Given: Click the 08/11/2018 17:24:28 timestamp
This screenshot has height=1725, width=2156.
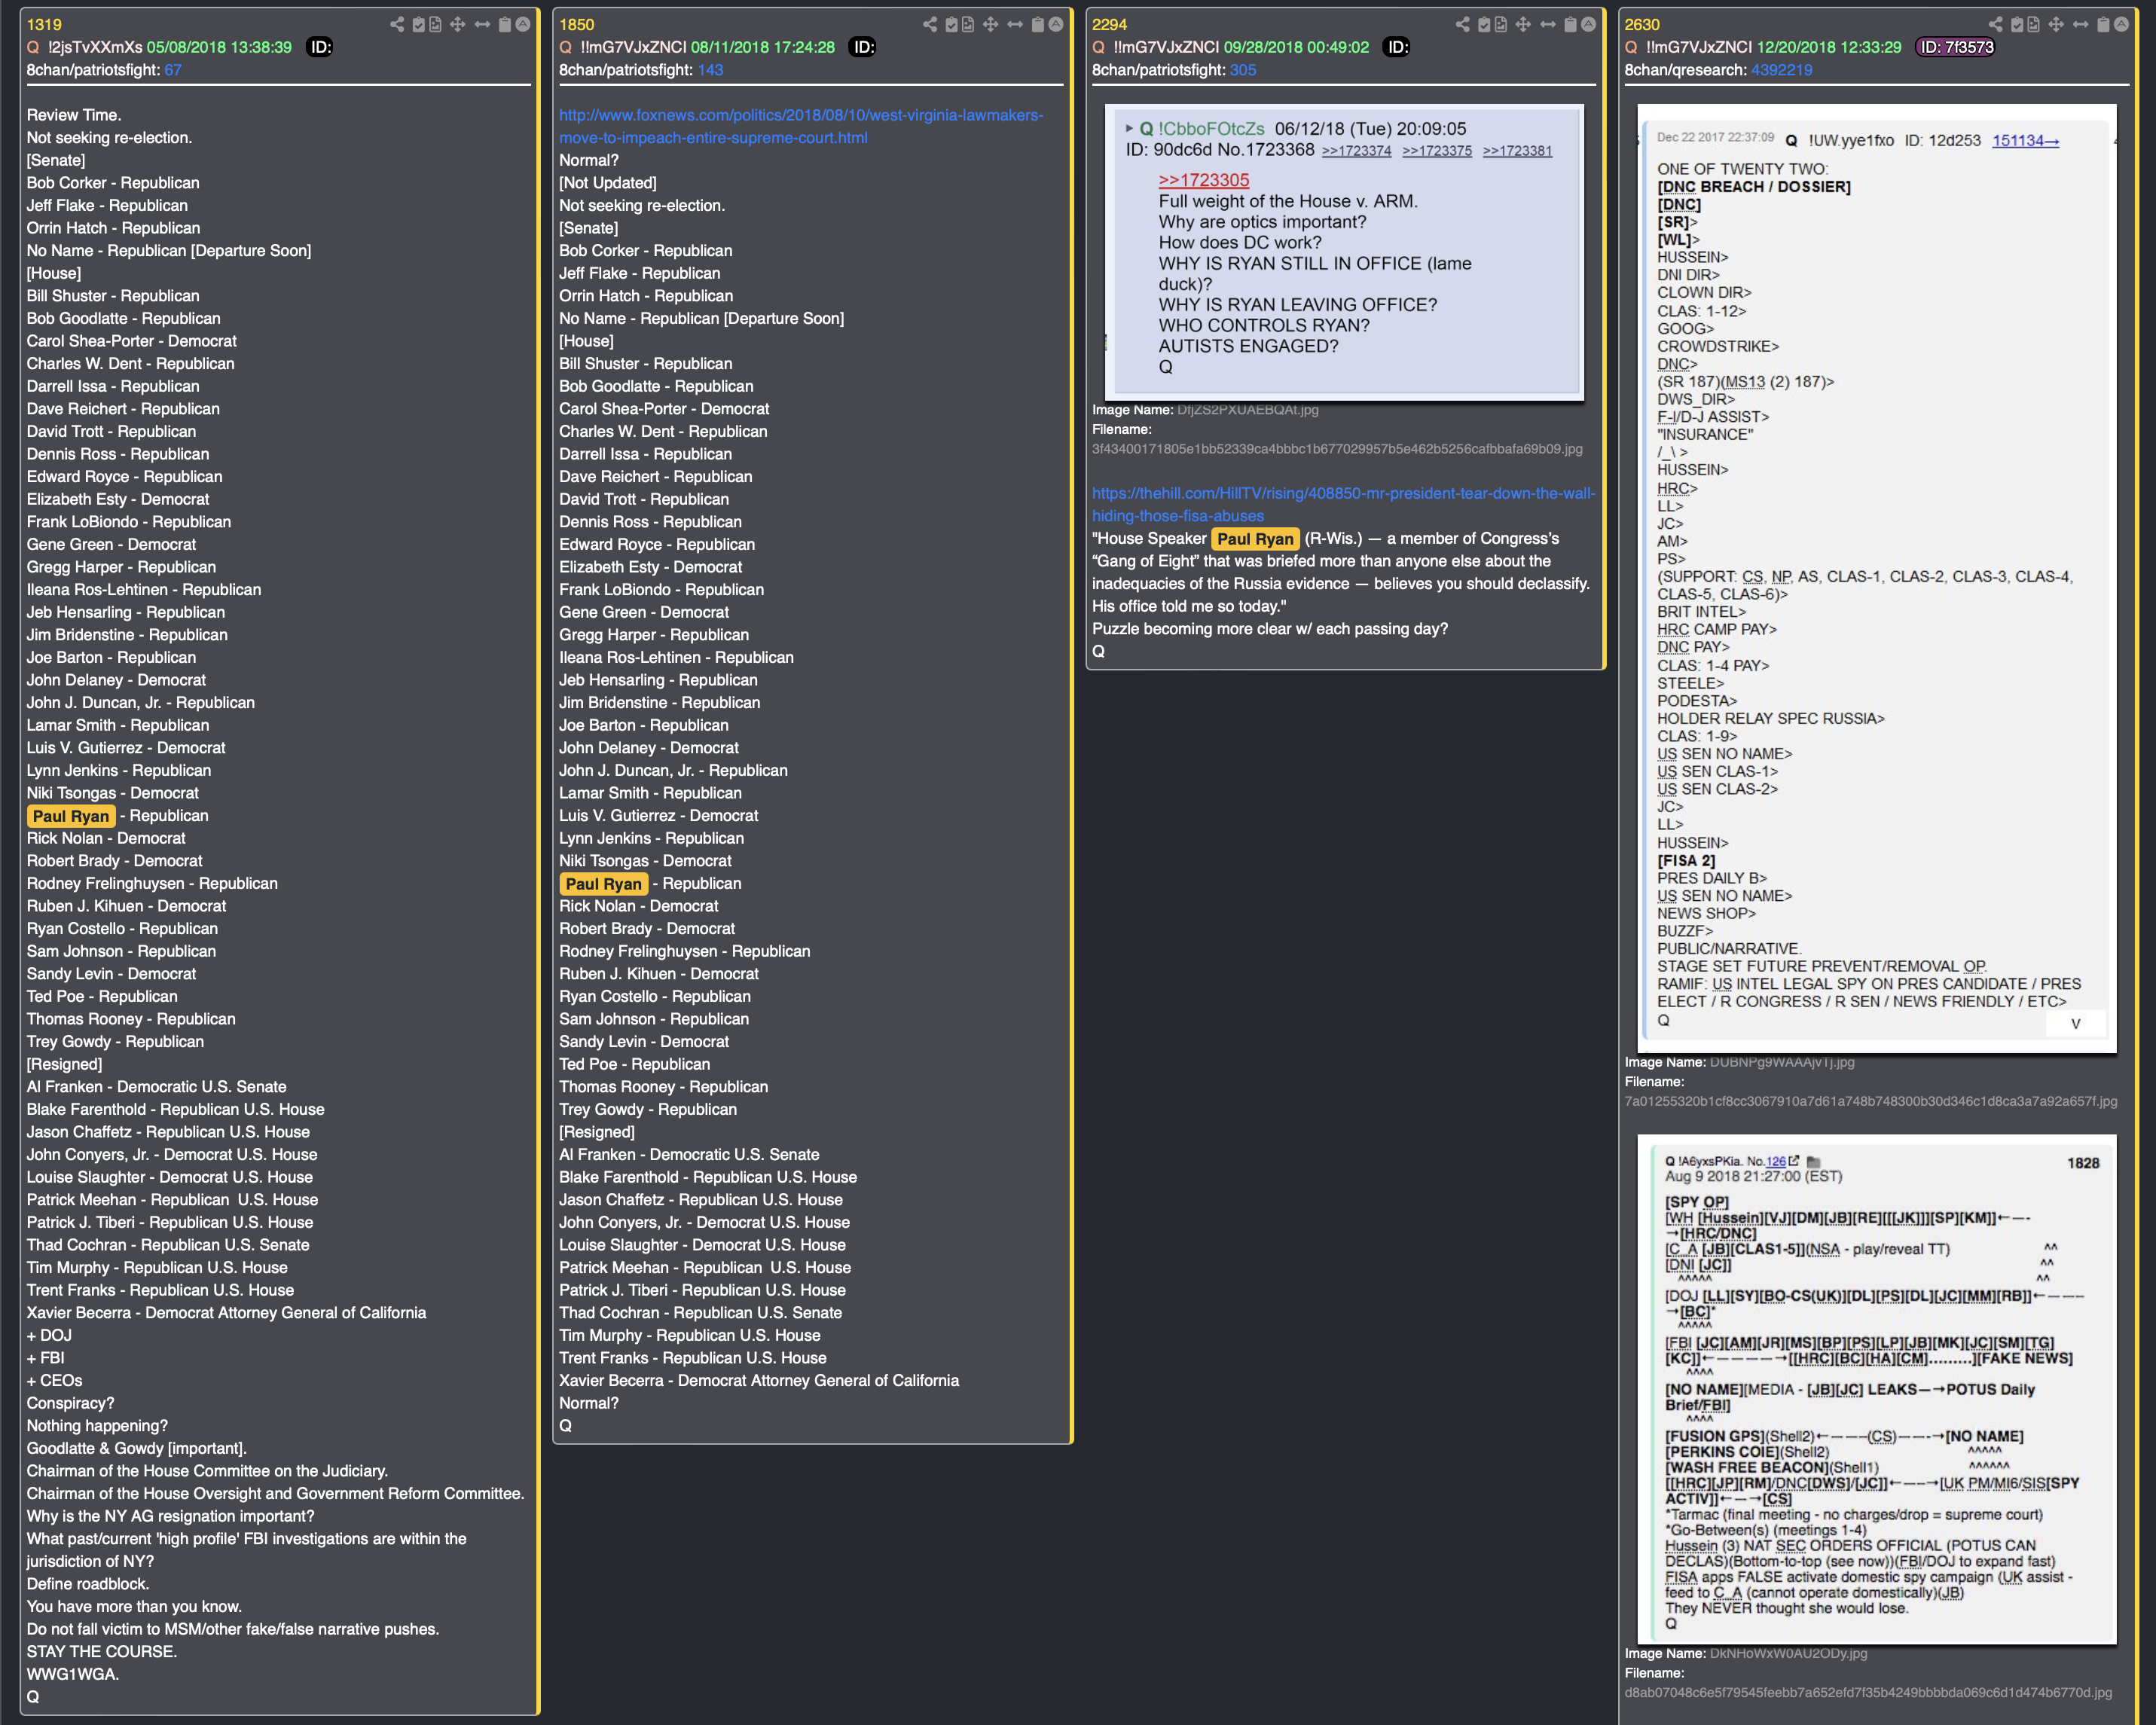Looking at the screenshot, I should click(763, 47).
